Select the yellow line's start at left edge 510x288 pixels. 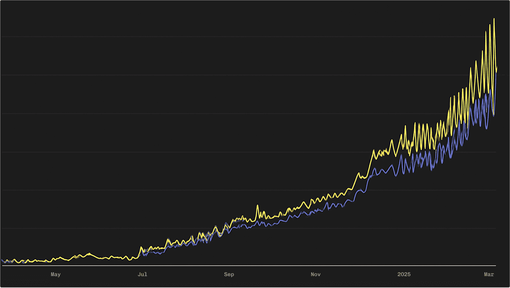point(2,260)
